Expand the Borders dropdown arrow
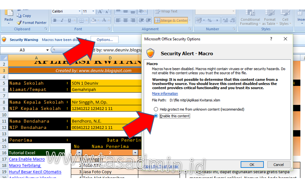This screenshot has height=190, width=305. [86, 20]
